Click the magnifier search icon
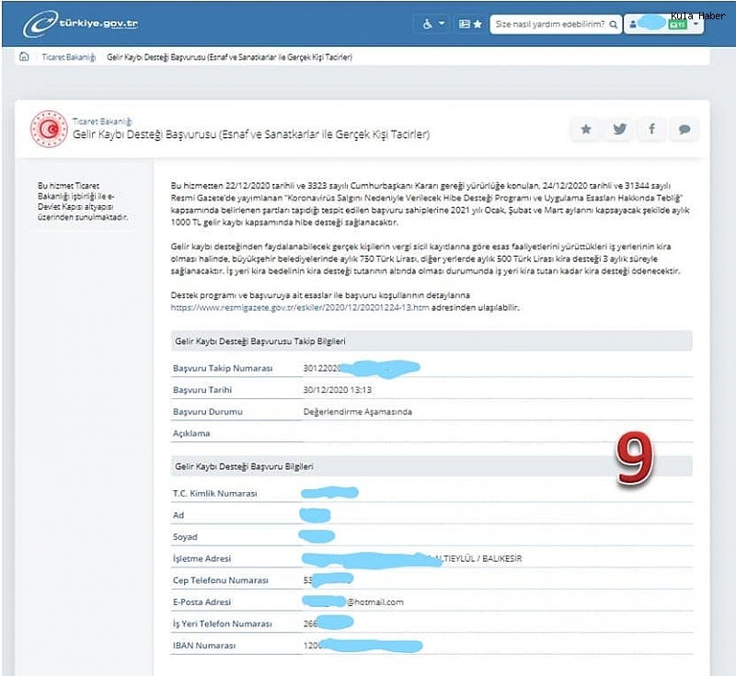 [x=613, y=24]
